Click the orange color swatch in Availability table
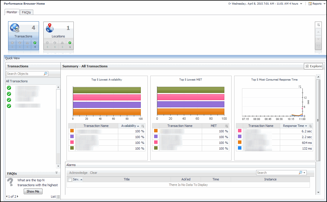Screen dimensions: 327x202 click(x=72, y=131)
